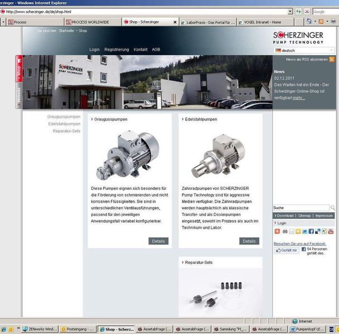
Task: Open the feeds dropdown arrow in toolbar
Action: [x=327, y=21]
